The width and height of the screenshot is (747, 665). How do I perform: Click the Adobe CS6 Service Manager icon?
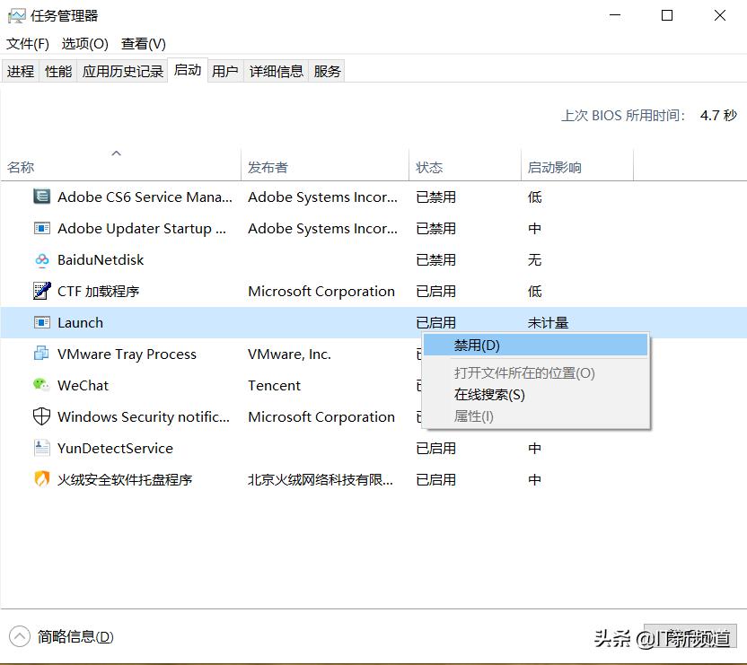(41, 197)
